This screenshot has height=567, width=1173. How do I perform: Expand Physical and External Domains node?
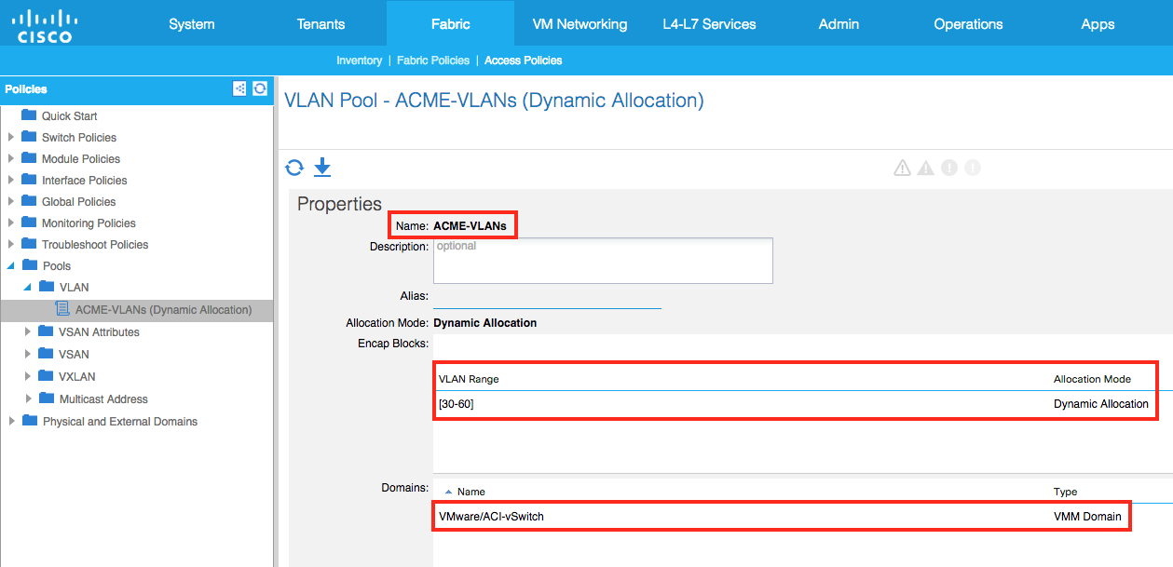(11, 421)
